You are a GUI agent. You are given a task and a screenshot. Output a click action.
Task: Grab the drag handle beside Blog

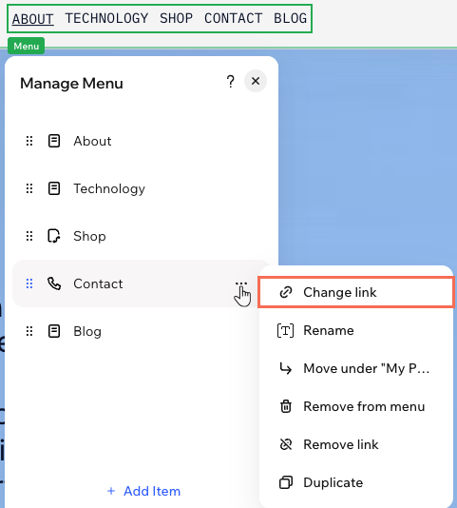pos(29,331)
